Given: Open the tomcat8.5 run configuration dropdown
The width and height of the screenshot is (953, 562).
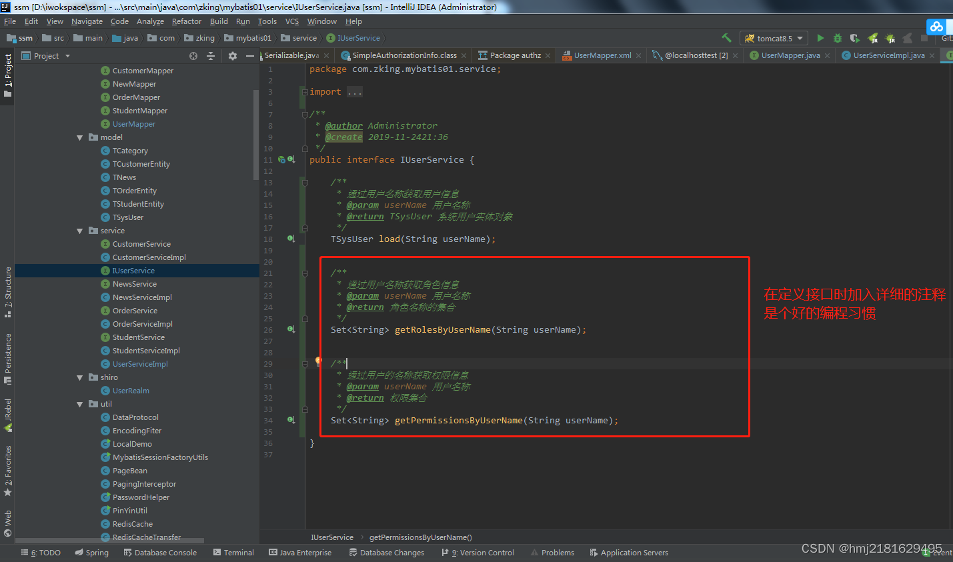Looking at the screenshot, I should click(774, 38).
